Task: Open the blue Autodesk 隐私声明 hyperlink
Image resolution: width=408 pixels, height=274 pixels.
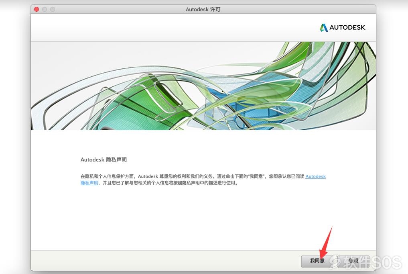Action: [x=315, y=176]
